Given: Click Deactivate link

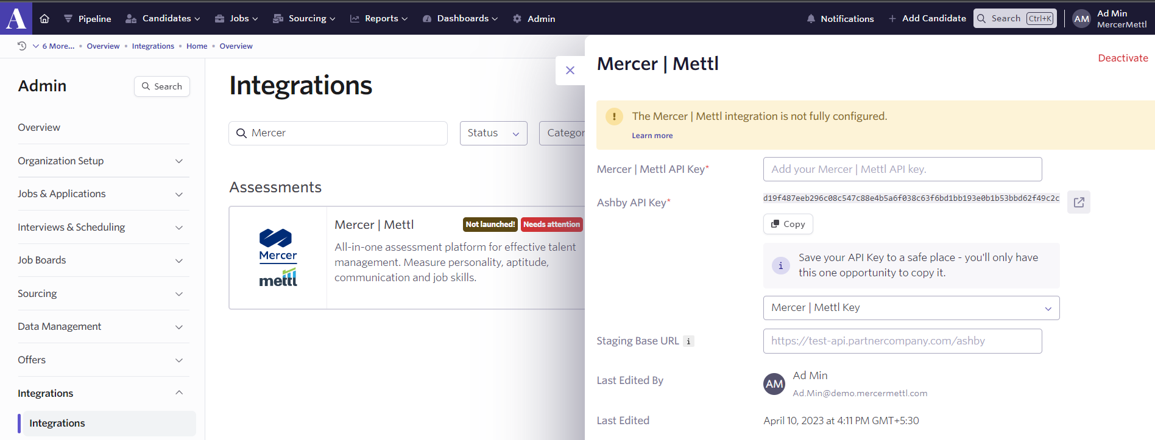Looking at the screenshot, I should coord(1123,58).
